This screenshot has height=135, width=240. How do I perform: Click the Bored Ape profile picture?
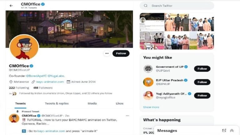[x=24, y=47]
